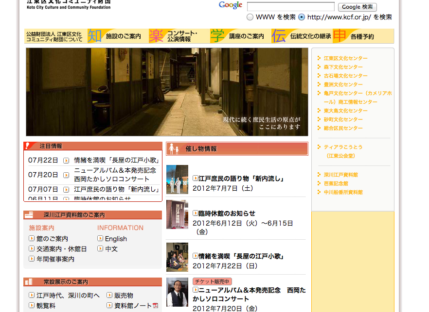
Task: Click the 注目情報 exclamation icon
Action: tap(28, 146)
